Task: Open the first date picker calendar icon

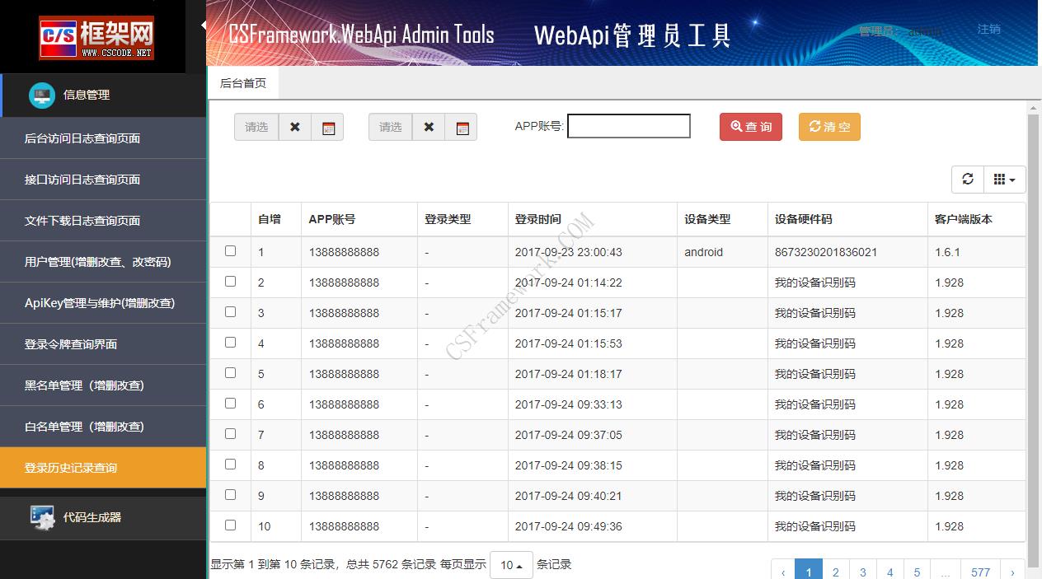Action: (x=327, y=127)
